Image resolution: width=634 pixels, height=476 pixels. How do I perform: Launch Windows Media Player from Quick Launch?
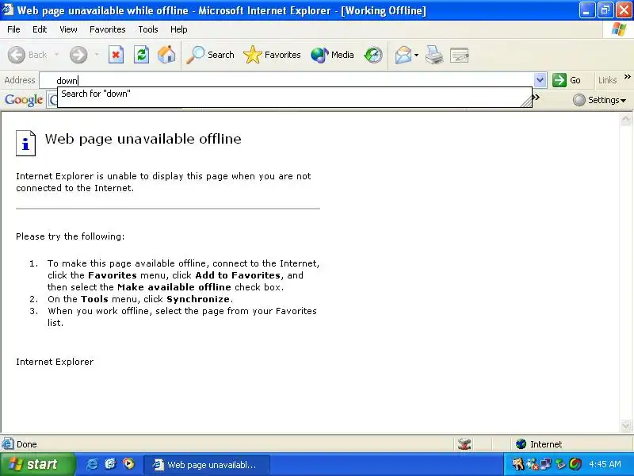coord(128,464)
